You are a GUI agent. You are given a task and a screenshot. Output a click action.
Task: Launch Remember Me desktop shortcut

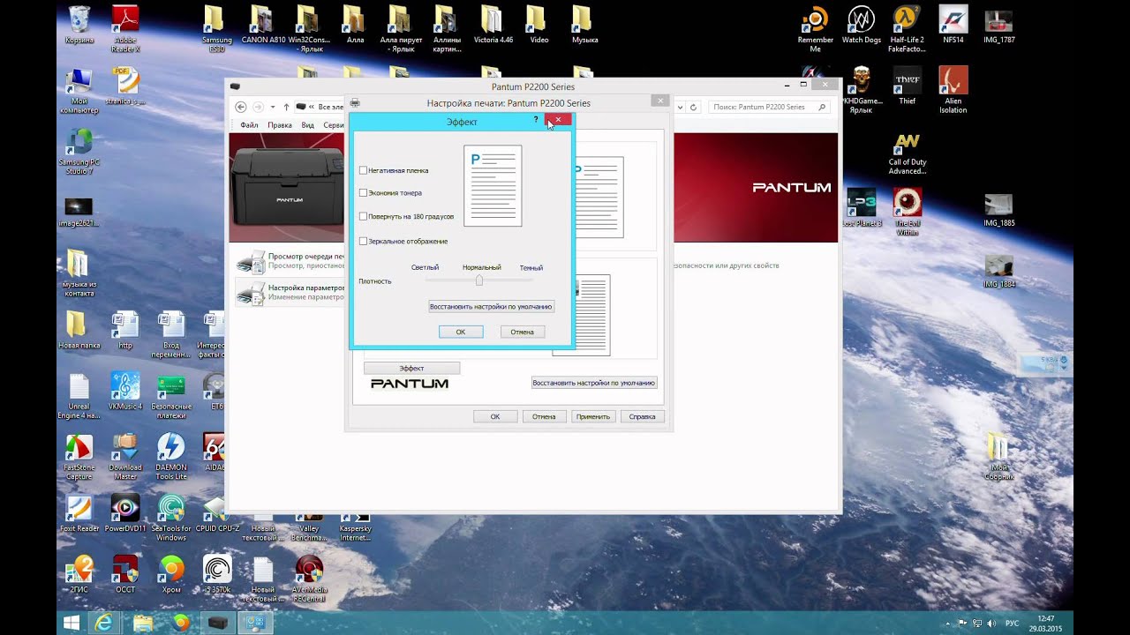(x=815, y=28)
